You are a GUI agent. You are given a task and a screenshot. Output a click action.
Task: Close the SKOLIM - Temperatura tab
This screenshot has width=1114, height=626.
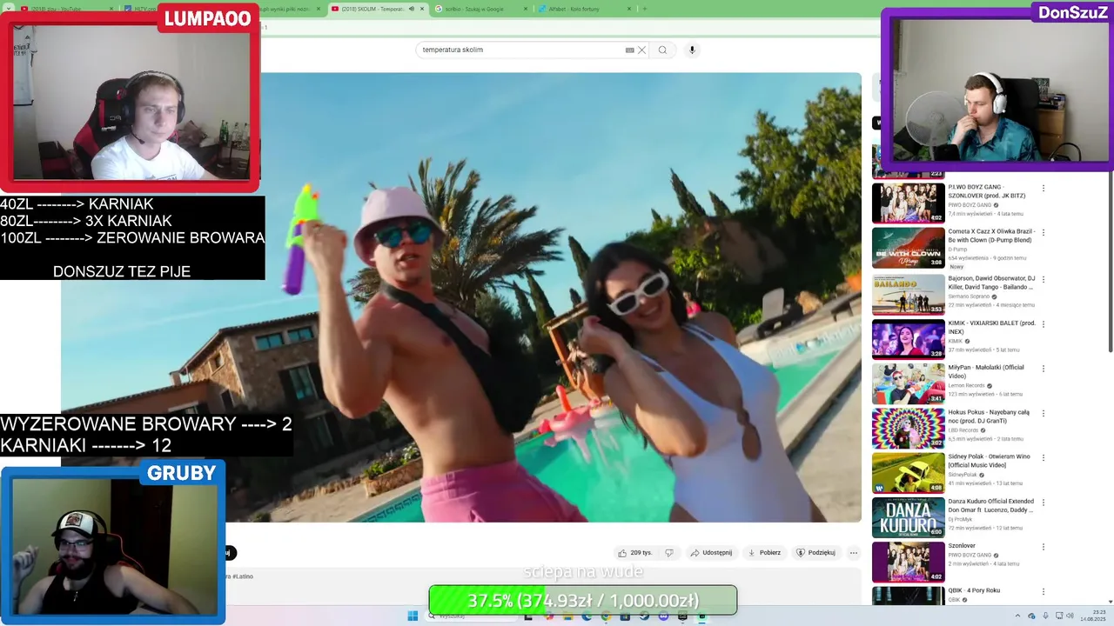click(x=423, y=9)
